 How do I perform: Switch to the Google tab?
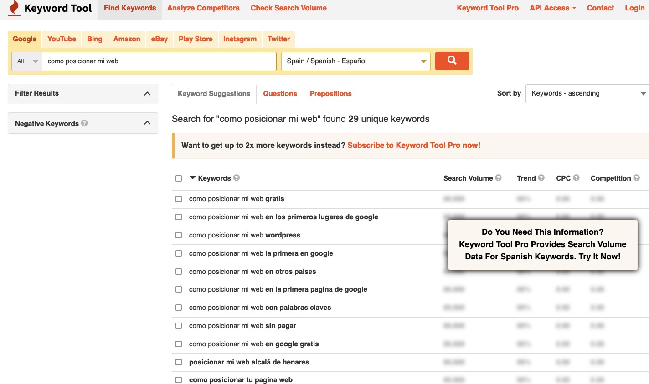click(x=25, y=39)
